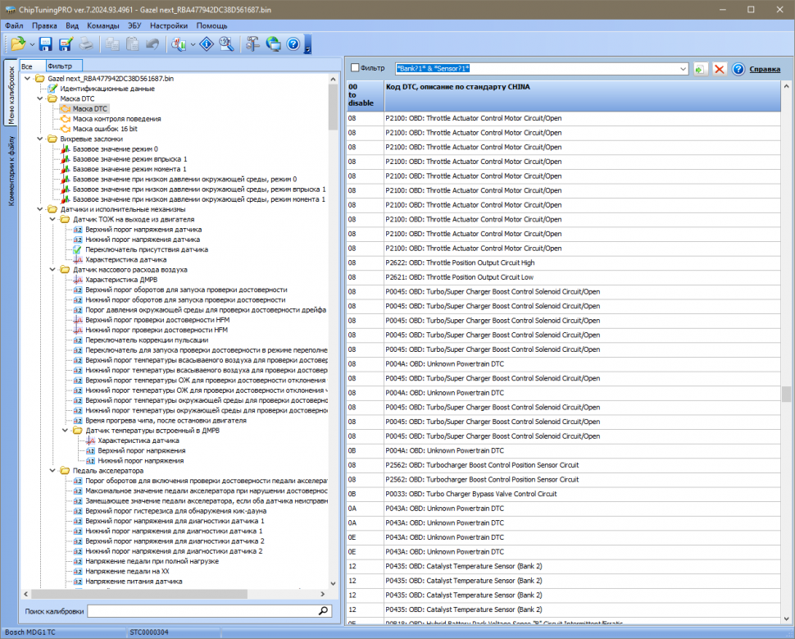Clear the filter with the red X icon
This screenshot has height=639, width=795.
(720, 69)
